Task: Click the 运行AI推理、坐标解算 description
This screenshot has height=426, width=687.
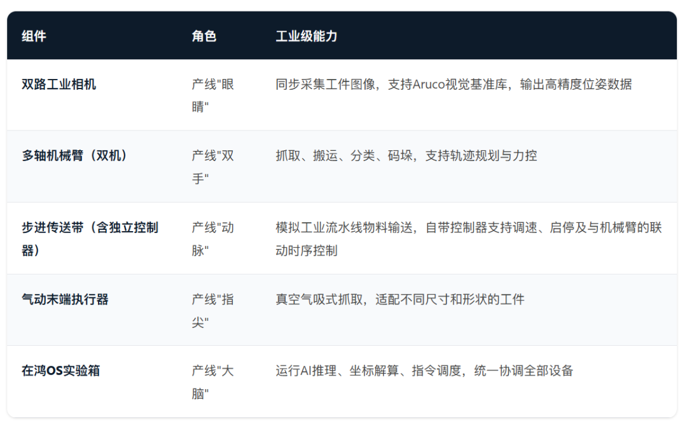Action: (x=424, y=371)
